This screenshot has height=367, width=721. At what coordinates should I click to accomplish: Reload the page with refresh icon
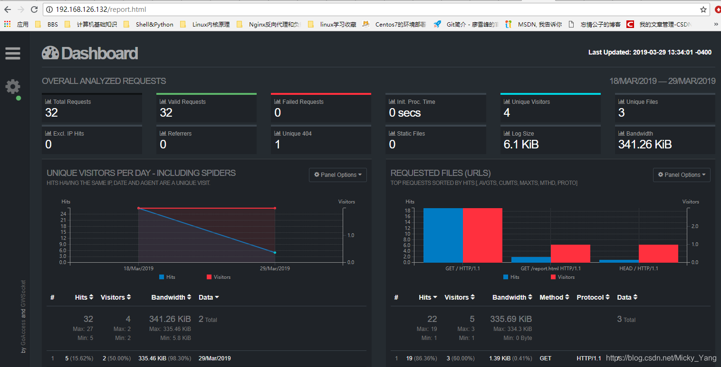[34, 9]
